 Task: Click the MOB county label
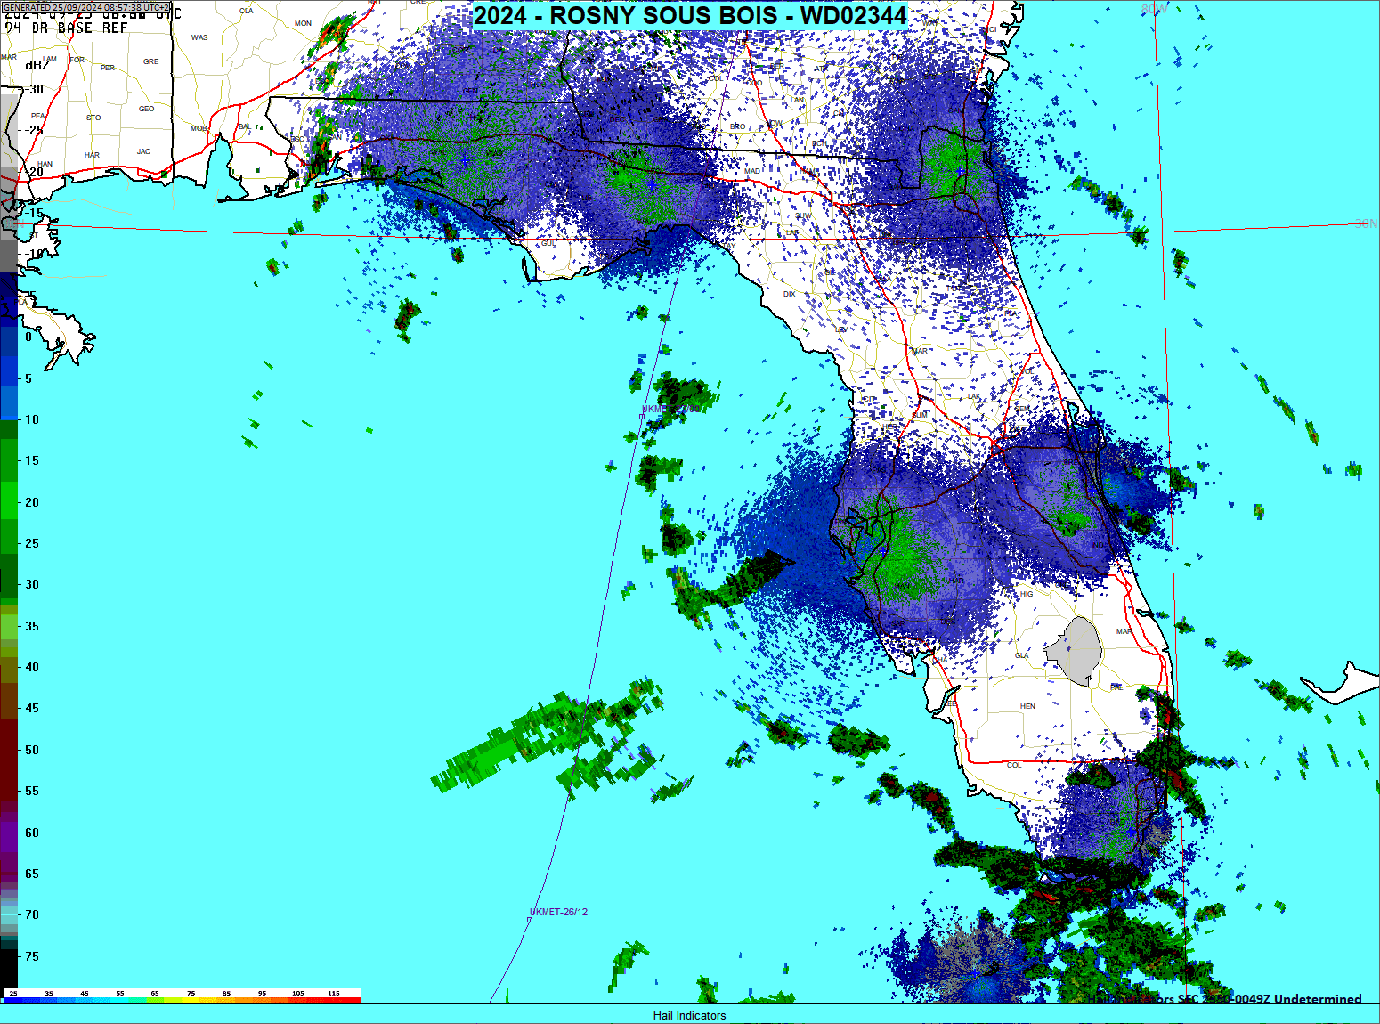(x=198, y=128)
